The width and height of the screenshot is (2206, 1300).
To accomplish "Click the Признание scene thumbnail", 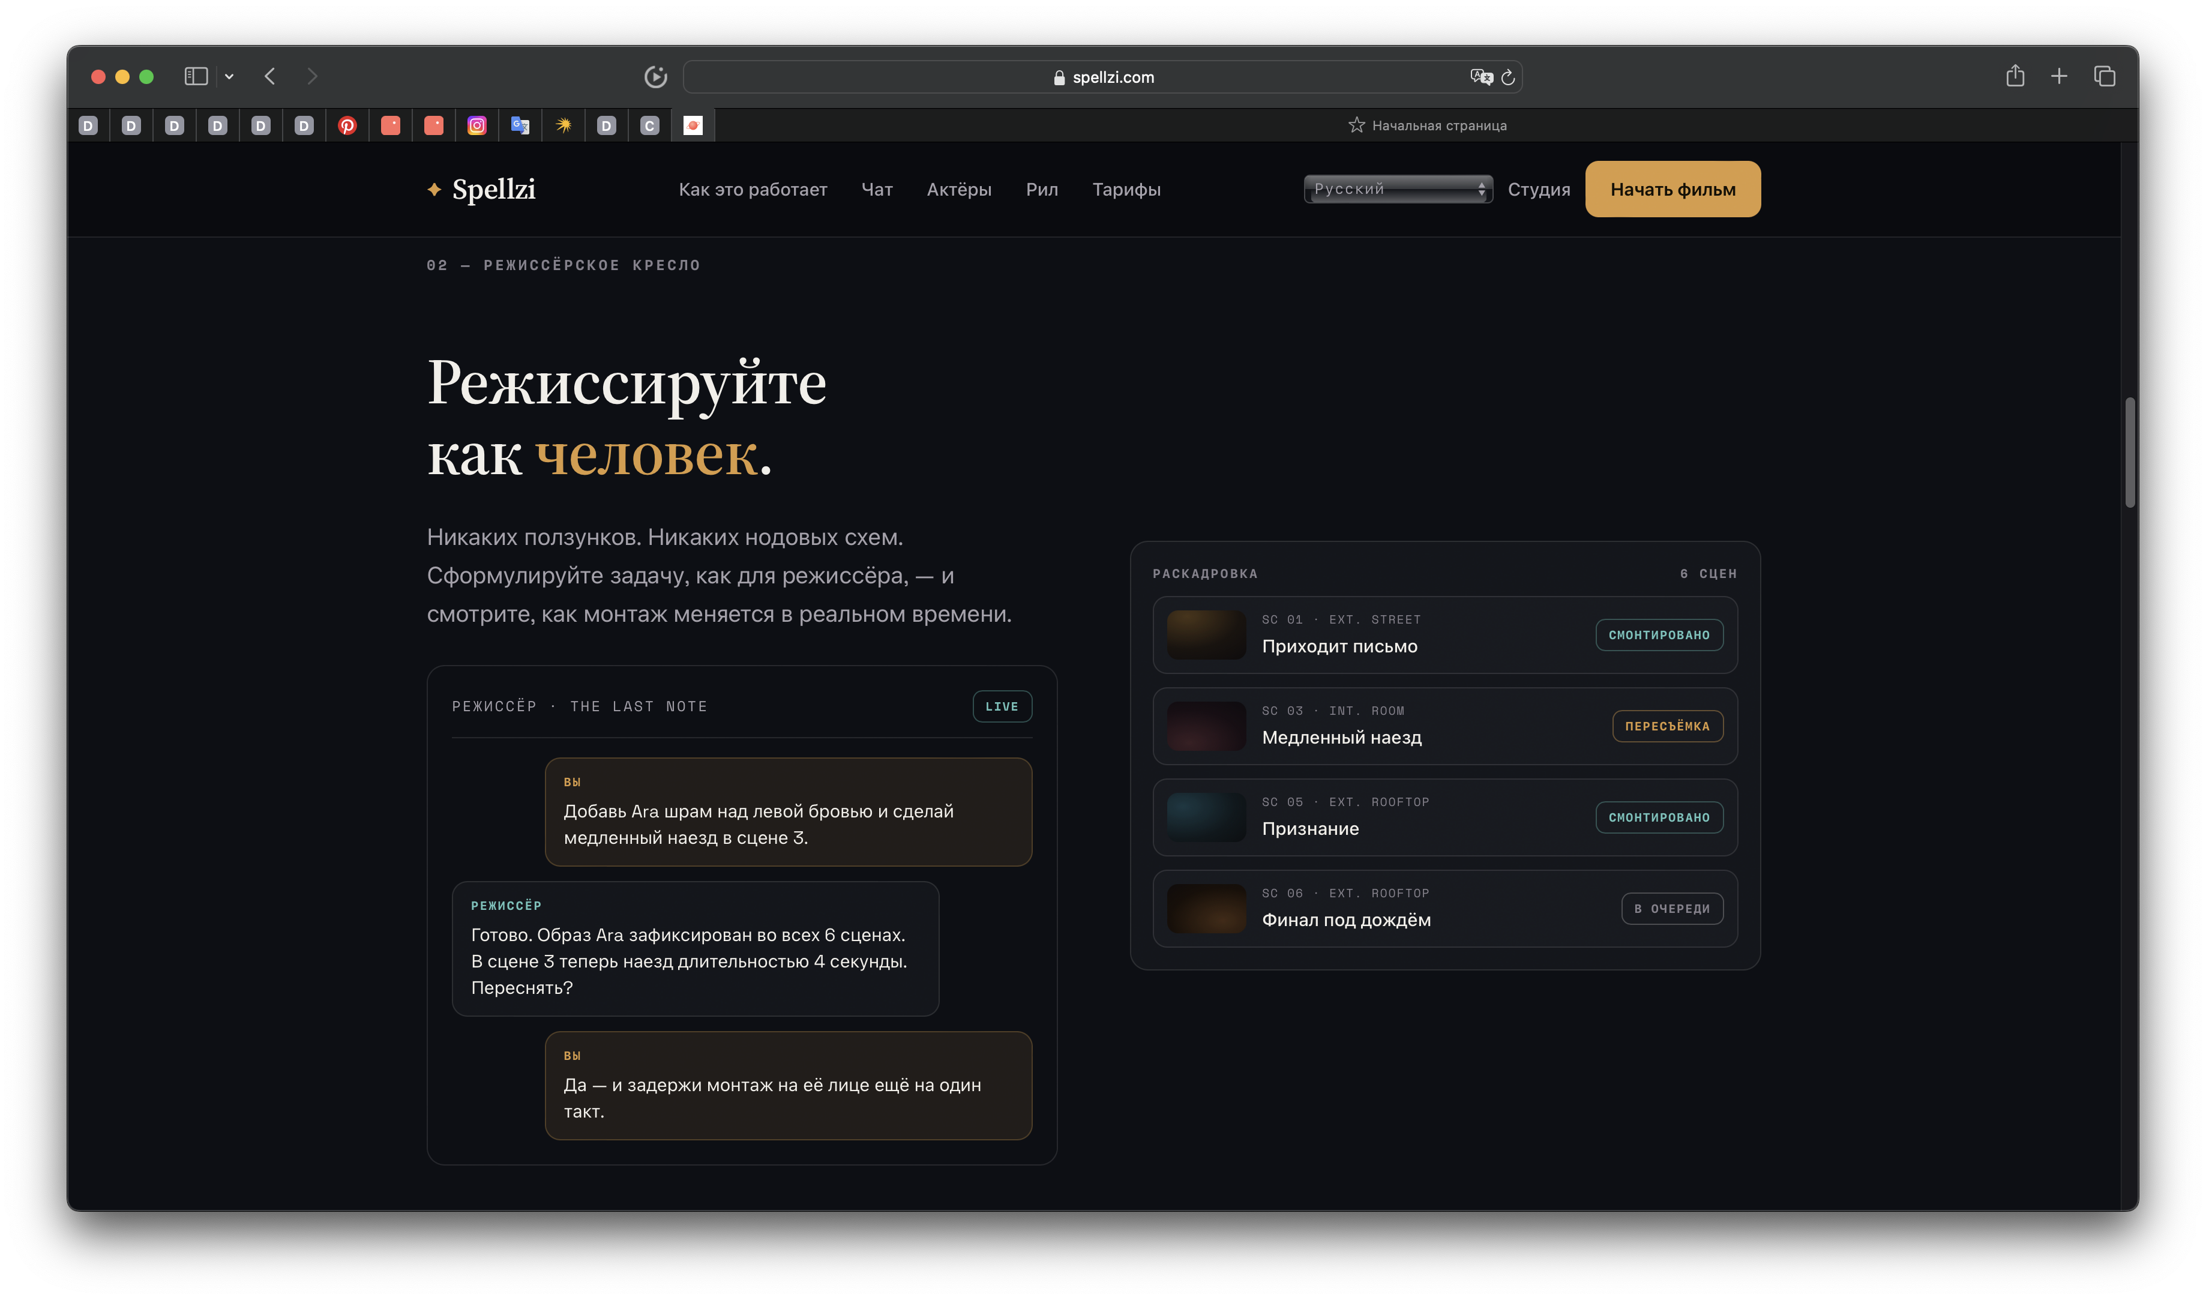I will pyautogui.click(x=1206, y=817).
